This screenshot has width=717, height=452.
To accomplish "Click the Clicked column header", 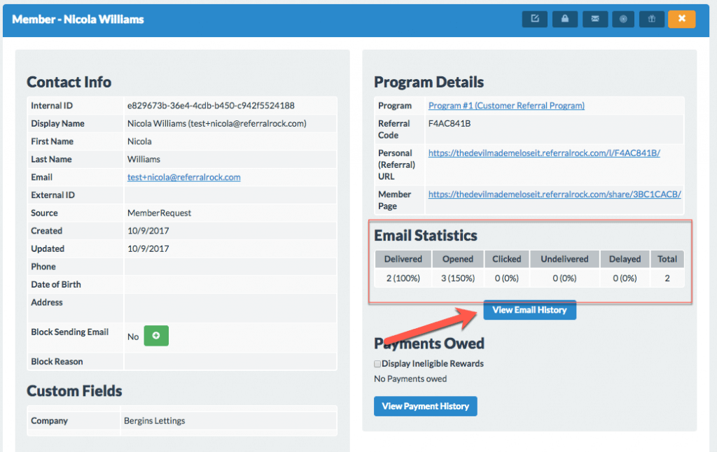I will tap(507, 259).
